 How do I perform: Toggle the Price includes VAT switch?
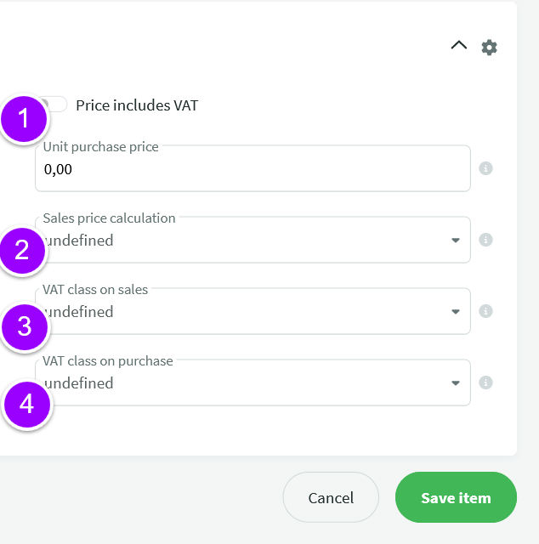coord(56,105)
